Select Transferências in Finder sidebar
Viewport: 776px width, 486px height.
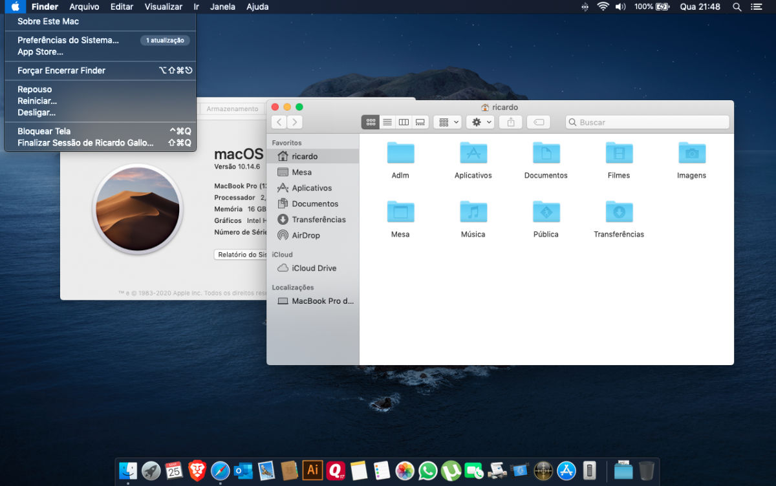[313, 220]
